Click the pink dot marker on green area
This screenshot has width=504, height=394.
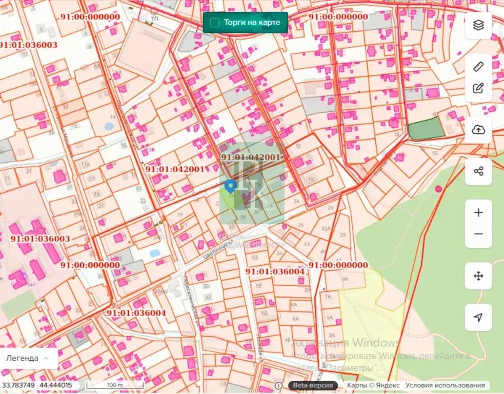[438, 189]
